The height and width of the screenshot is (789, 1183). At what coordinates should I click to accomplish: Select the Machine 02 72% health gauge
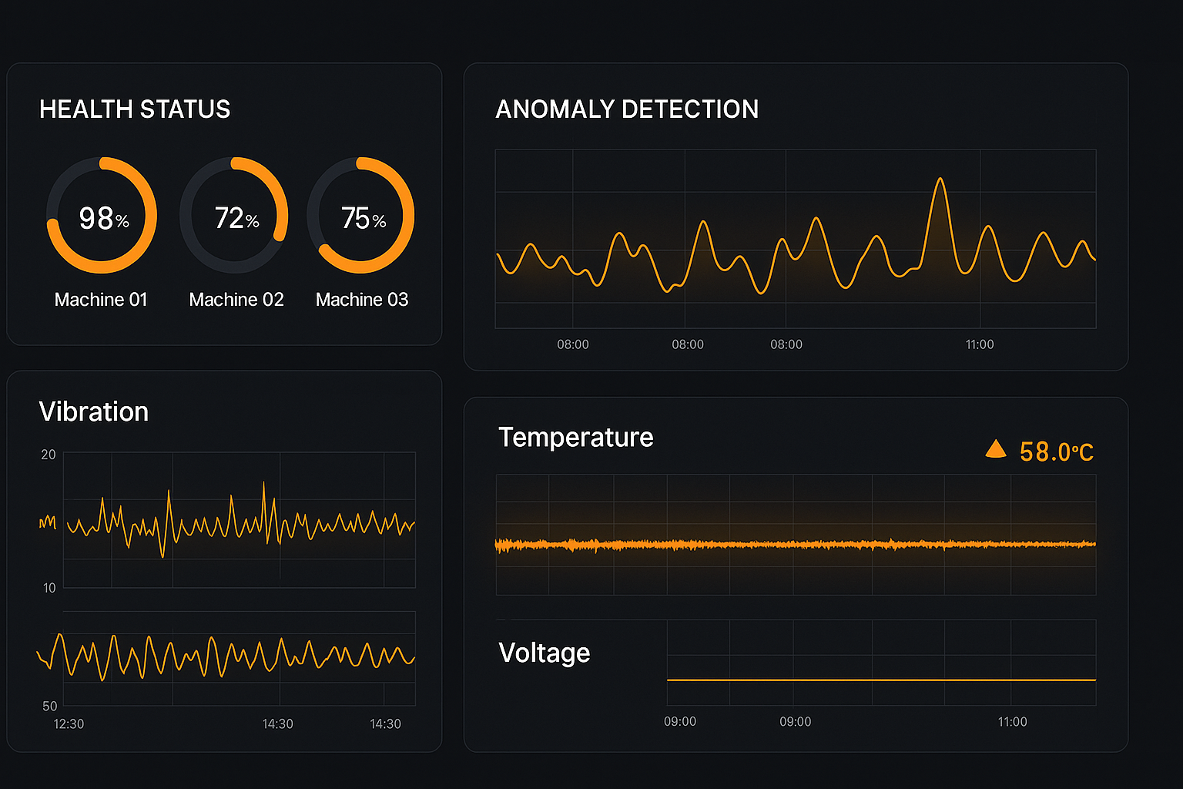click(234, 216)
